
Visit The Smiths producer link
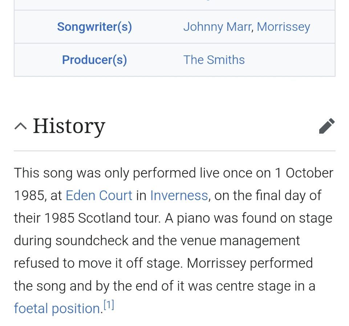pos(214,60)
